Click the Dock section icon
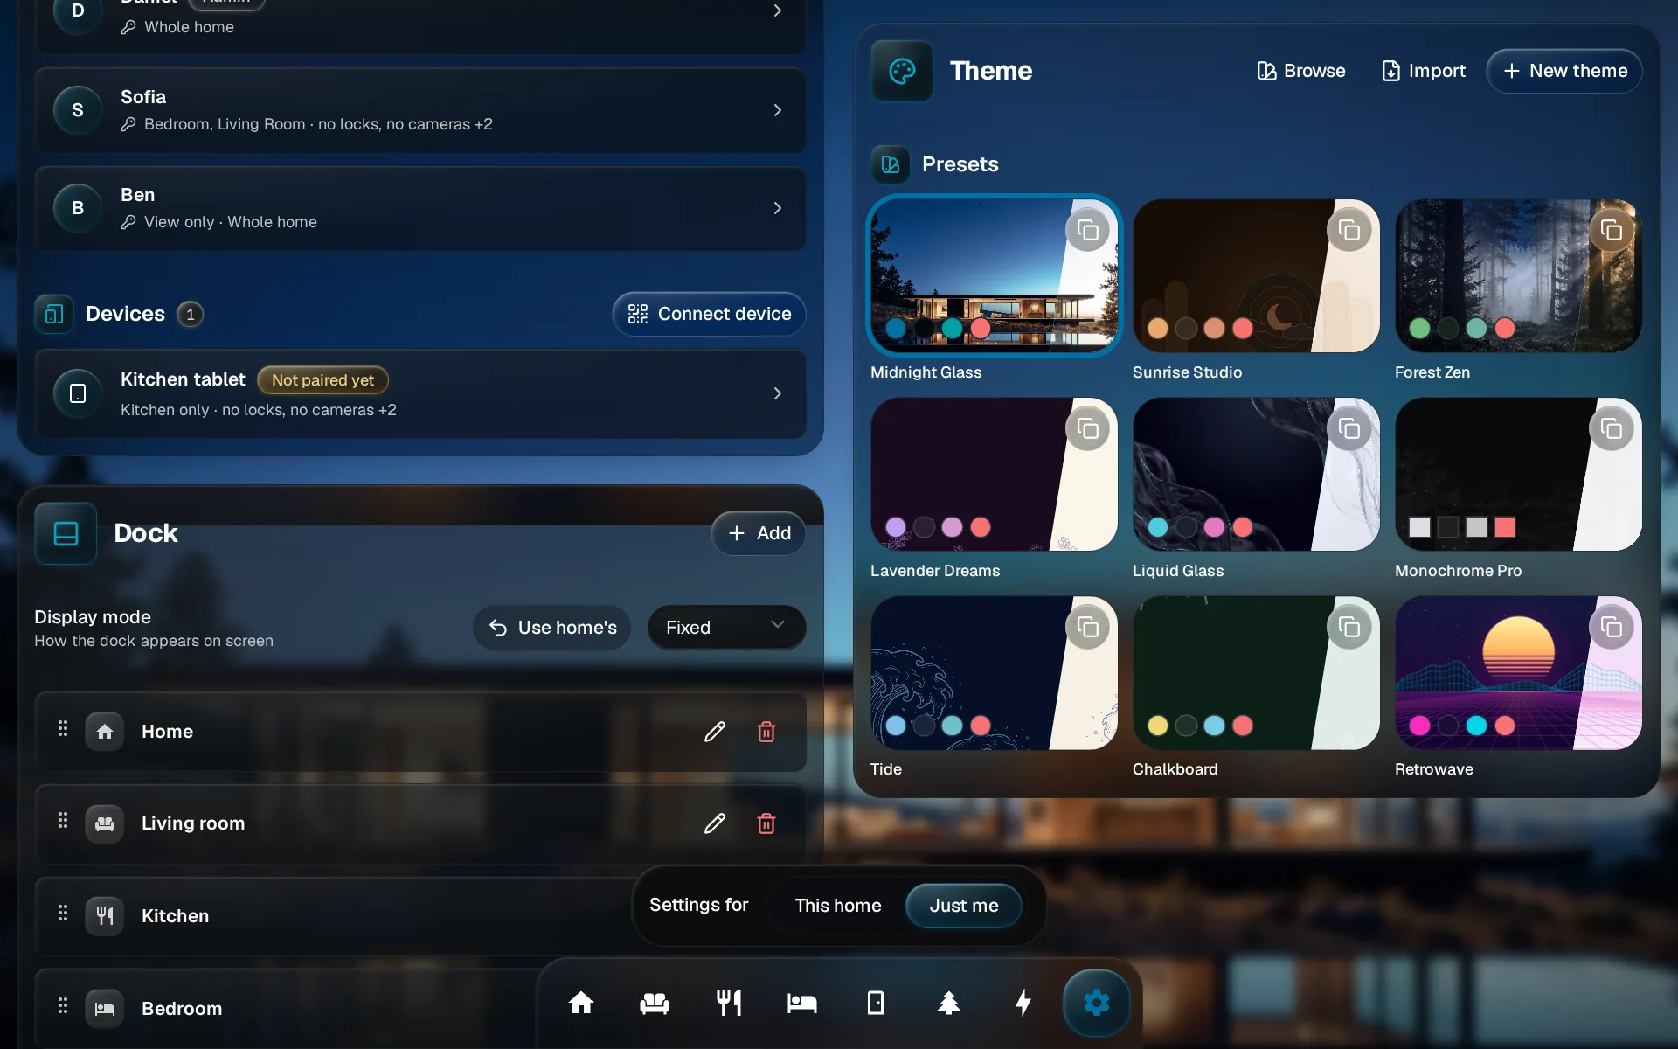This screenshot has height=1049, width=1678. click(x=66, y=533)
